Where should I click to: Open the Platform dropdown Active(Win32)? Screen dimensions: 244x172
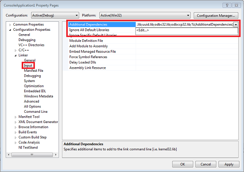[x=145, y=15]
